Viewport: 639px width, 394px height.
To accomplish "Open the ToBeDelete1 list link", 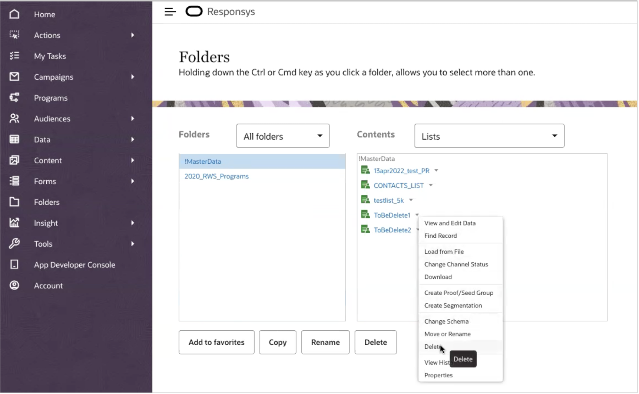I will (x=392, y=215).
